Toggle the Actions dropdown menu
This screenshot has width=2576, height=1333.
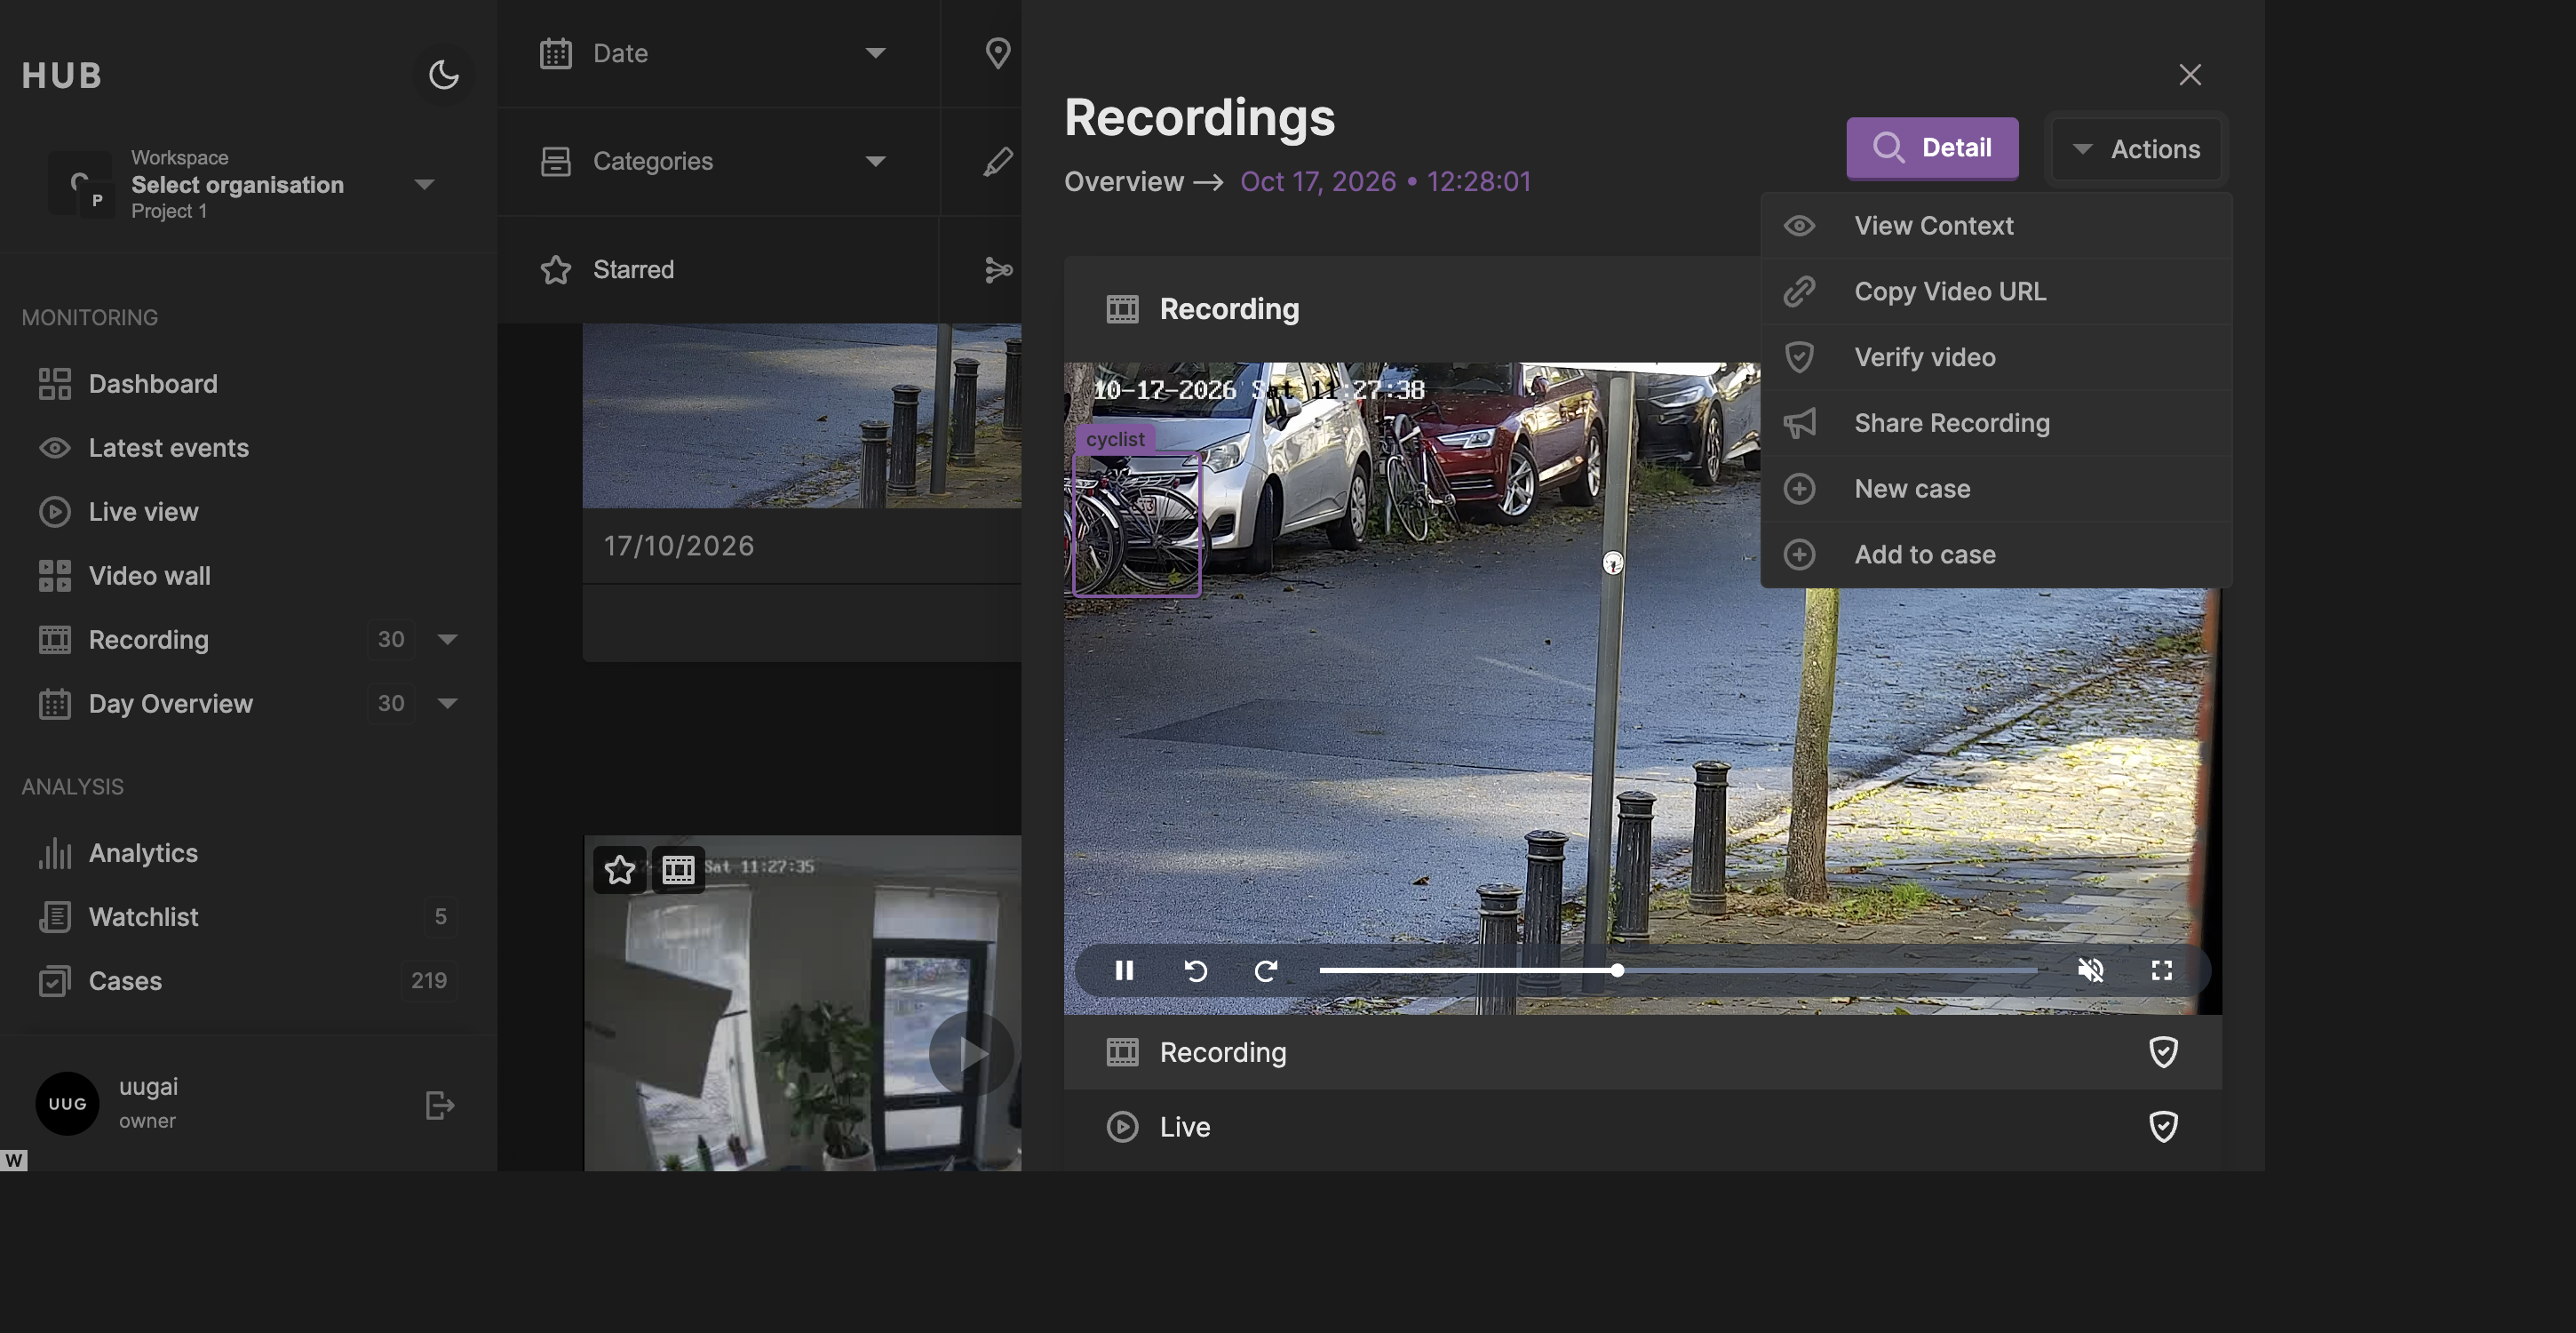pos(2136,149)
